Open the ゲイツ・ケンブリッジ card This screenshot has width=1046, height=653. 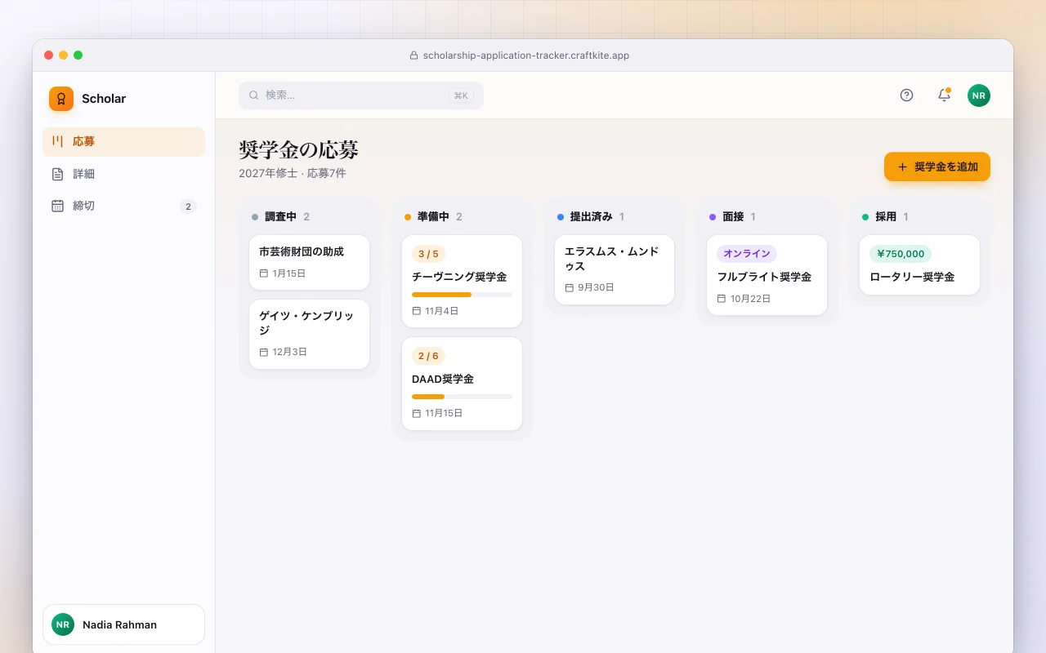[x=309, y=335]
